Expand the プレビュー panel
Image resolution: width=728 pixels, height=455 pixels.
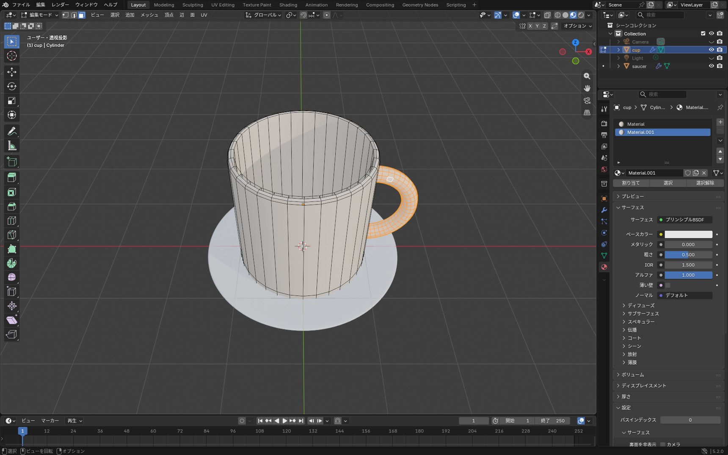[x=668, y=197]
